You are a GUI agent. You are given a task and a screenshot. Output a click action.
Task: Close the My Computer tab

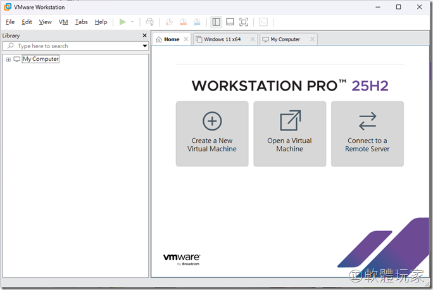click(x=311, y=39)
